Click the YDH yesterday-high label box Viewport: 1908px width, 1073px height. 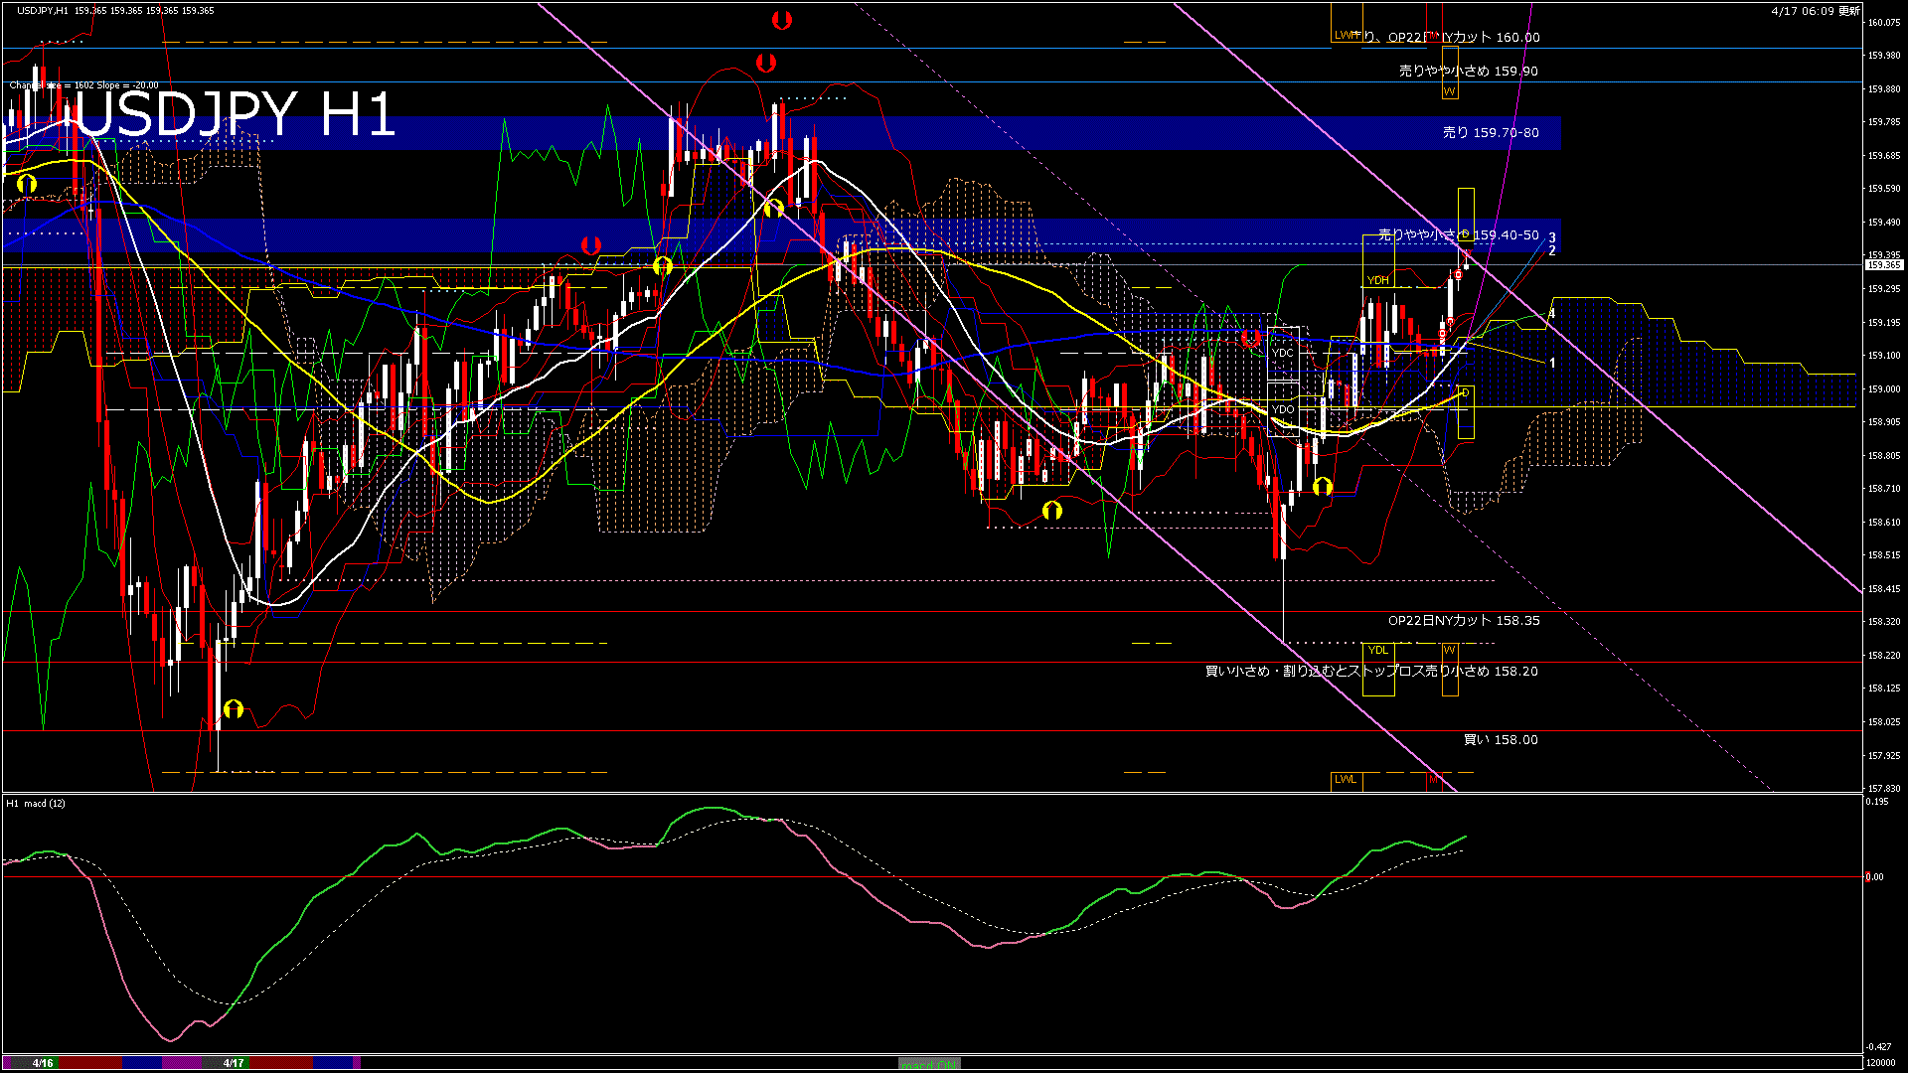point(1377,280)
